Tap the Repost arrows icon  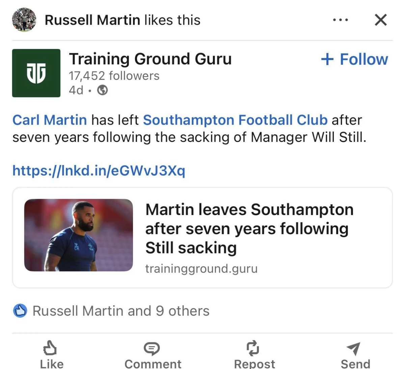(x=253, y=348)
